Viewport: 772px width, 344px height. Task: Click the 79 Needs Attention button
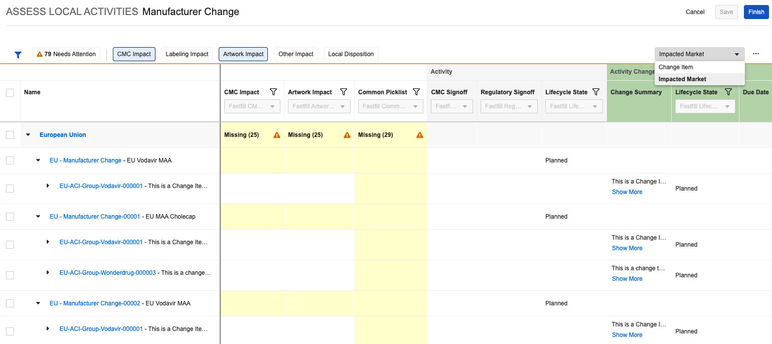[x=66, y=54]
